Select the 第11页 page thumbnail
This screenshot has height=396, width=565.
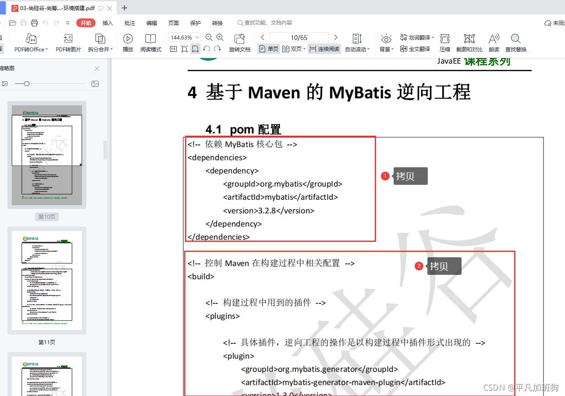pos(47,281)
